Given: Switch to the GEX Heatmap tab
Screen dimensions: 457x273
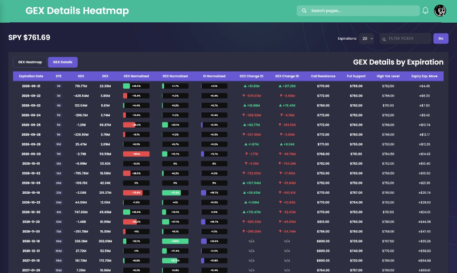Looking at the screenshot, I should 30,62.
